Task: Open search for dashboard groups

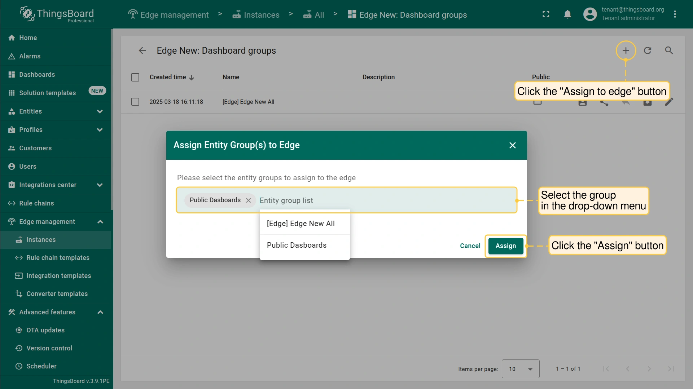Action: pos(669,50)
